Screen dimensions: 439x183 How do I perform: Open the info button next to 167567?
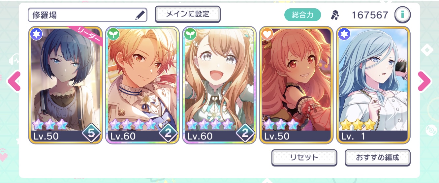[x=402, y=15]
